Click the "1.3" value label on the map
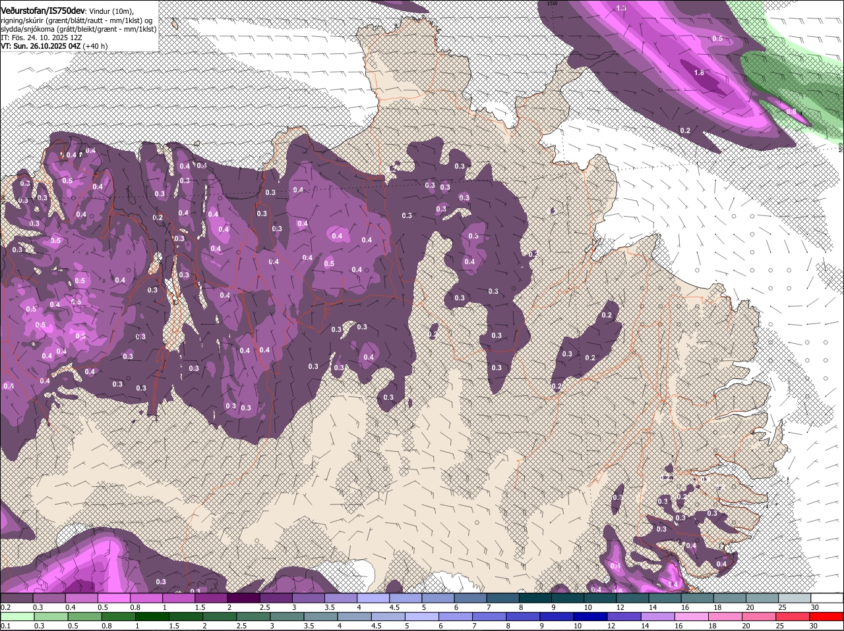Viewport: 844px width, 631px height. pyautogui.click(x=620, y=9)
